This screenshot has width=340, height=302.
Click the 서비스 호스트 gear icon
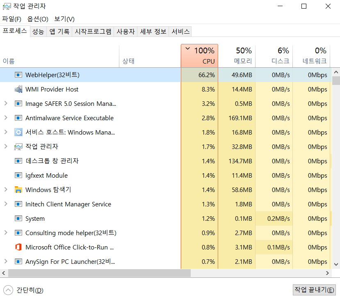18,132
